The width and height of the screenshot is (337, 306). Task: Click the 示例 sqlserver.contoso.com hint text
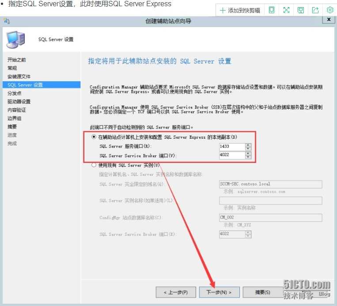[x=254, y=192]
